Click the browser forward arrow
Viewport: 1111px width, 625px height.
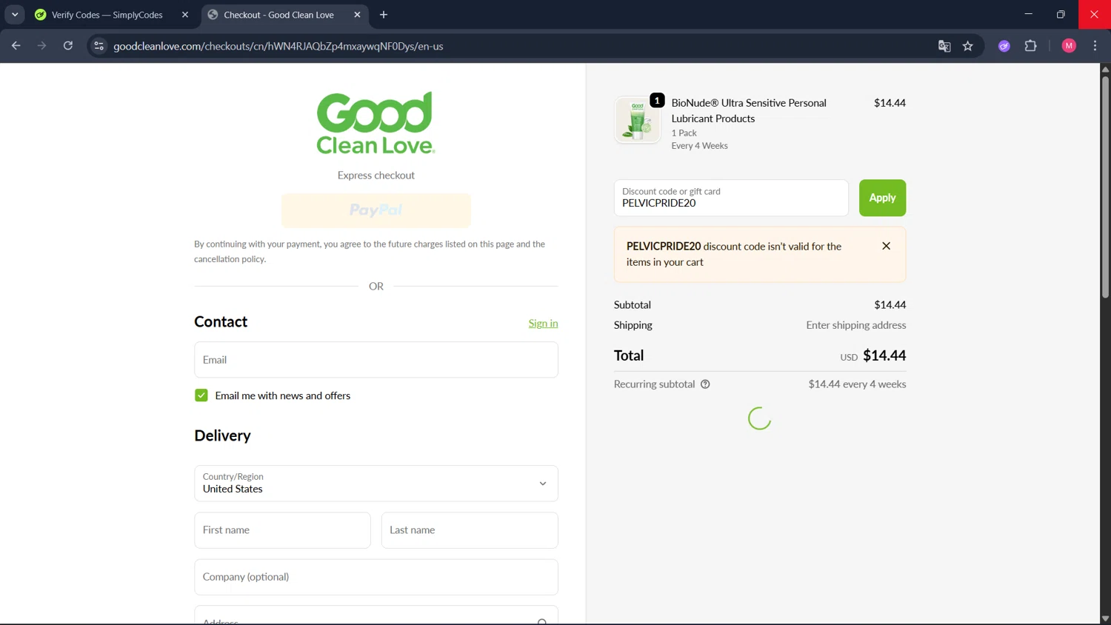[41, 46]
